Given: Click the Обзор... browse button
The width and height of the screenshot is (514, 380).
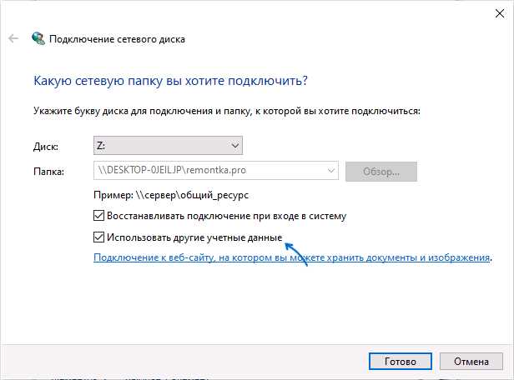Looking at the screenshot, I should click(381, 172).
